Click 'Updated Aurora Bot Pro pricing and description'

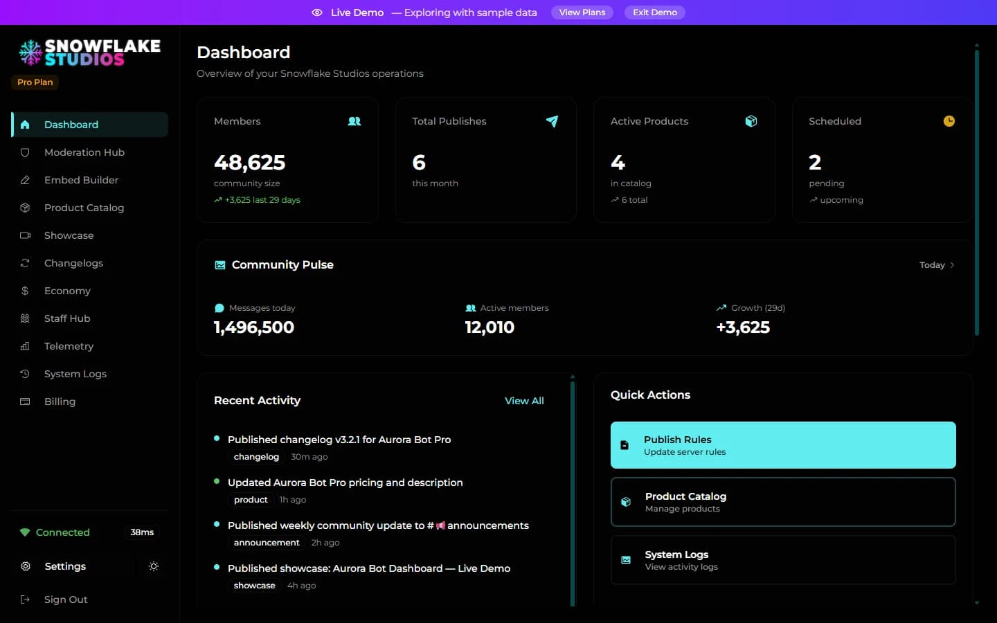pos(345,482)
